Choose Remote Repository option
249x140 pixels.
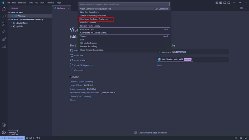[124, 46]
